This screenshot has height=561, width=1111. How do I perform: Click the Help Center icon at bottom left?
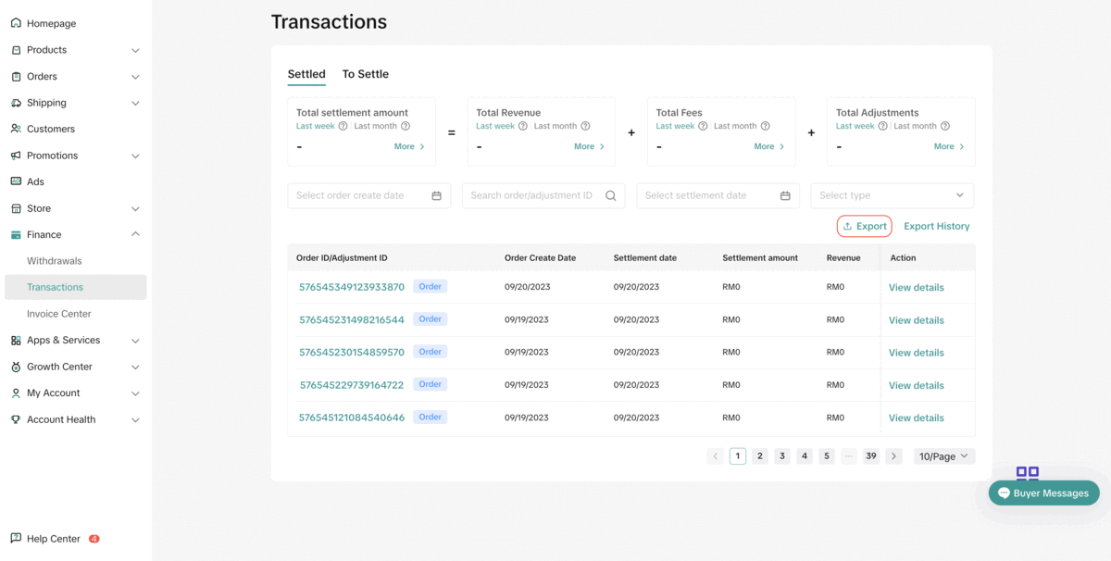pos(16,539)
